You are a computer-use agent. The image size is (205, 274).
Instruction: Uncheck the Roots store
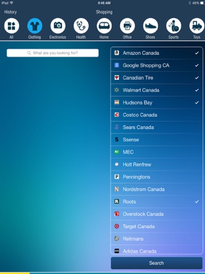(x=157, y=202)
